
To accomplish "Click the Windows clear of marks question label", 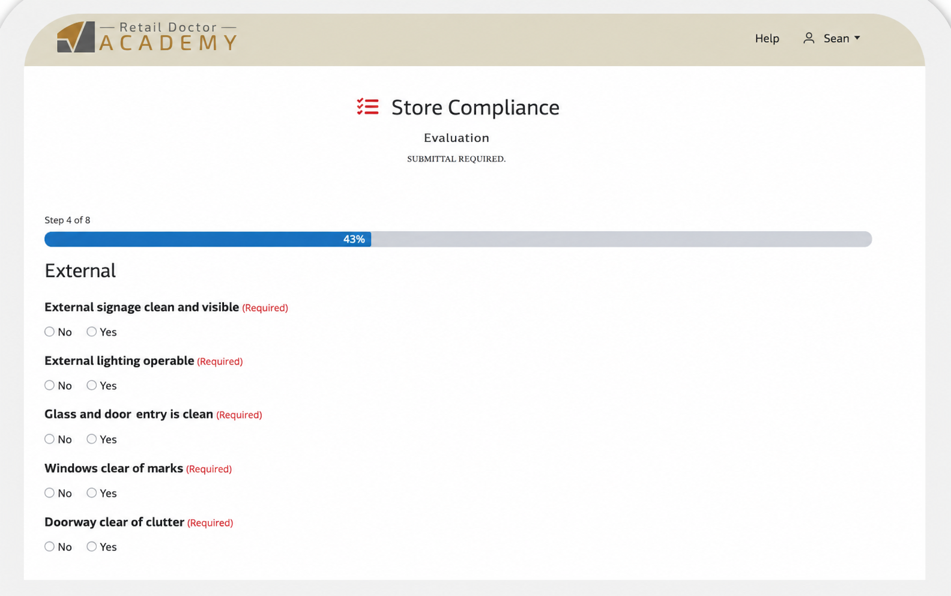I will pos(113,468).
